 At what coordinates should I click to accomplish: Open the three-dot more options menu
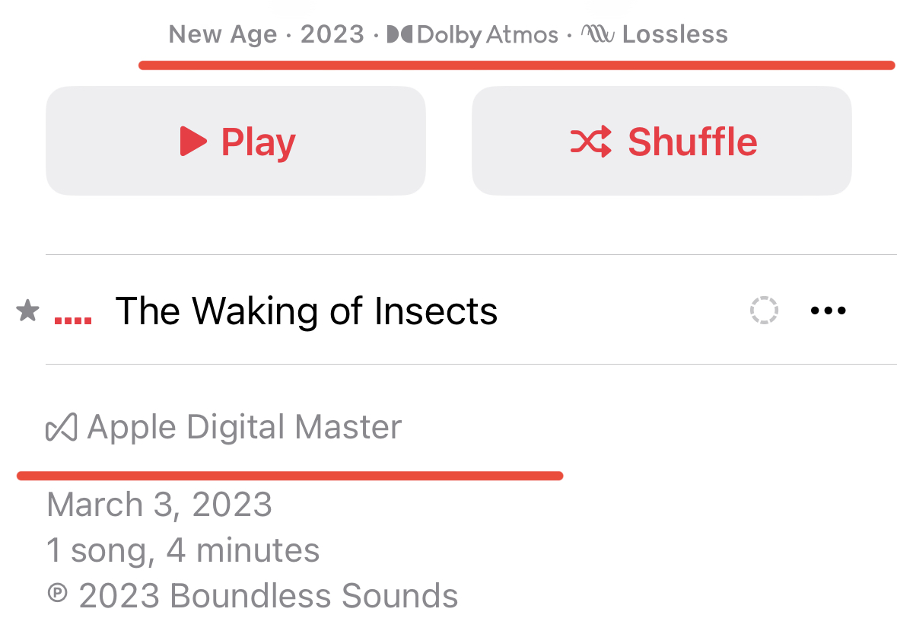[829, 311]
